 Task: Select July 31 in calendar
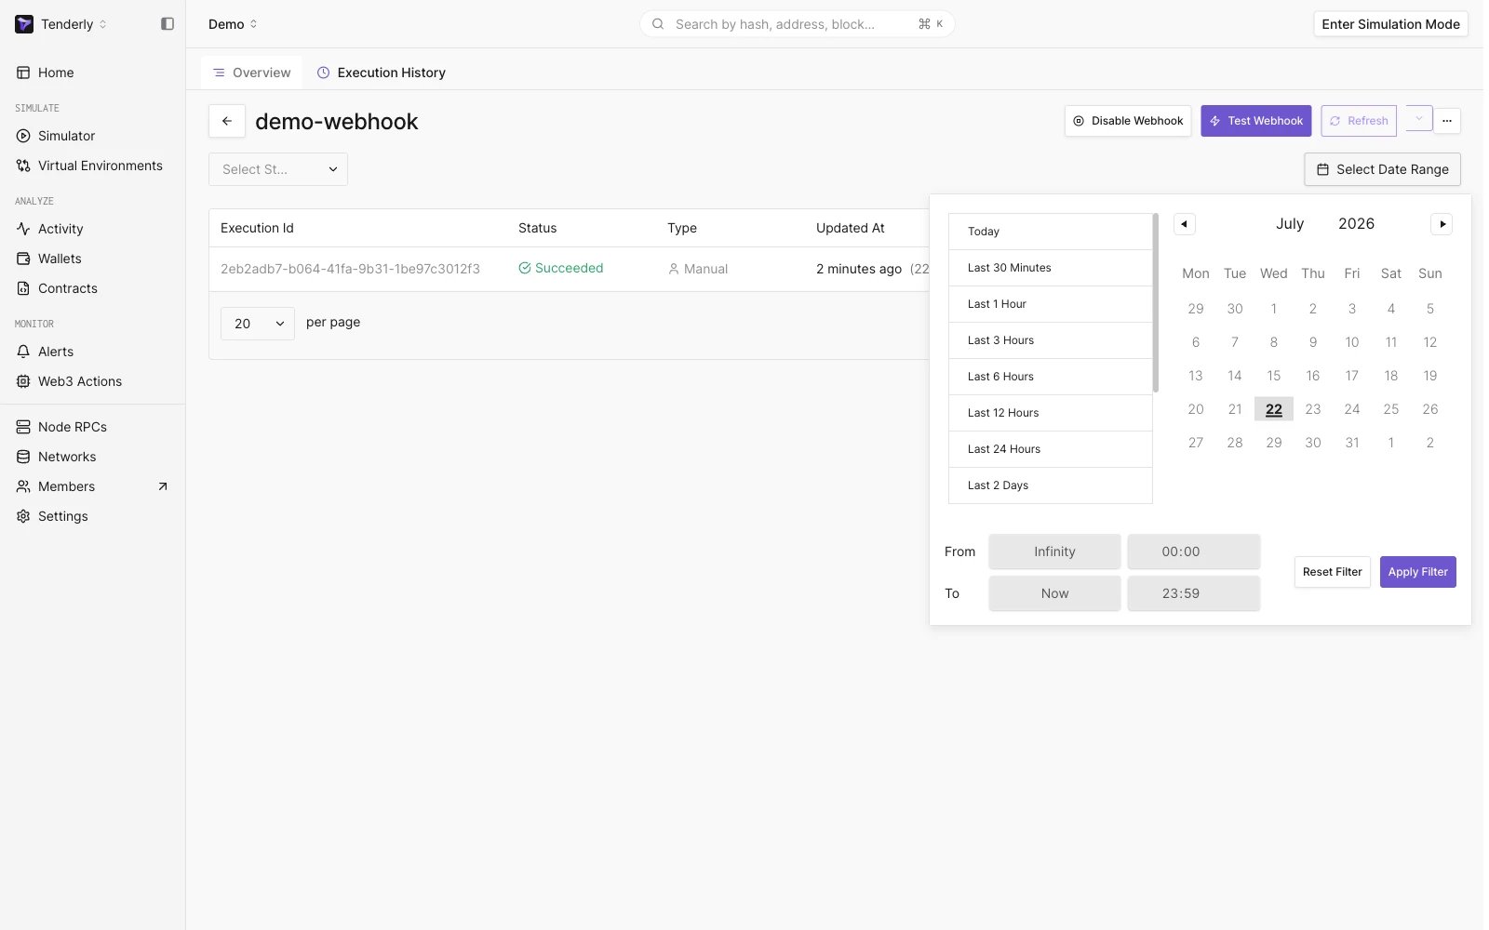pos(1352,443)
